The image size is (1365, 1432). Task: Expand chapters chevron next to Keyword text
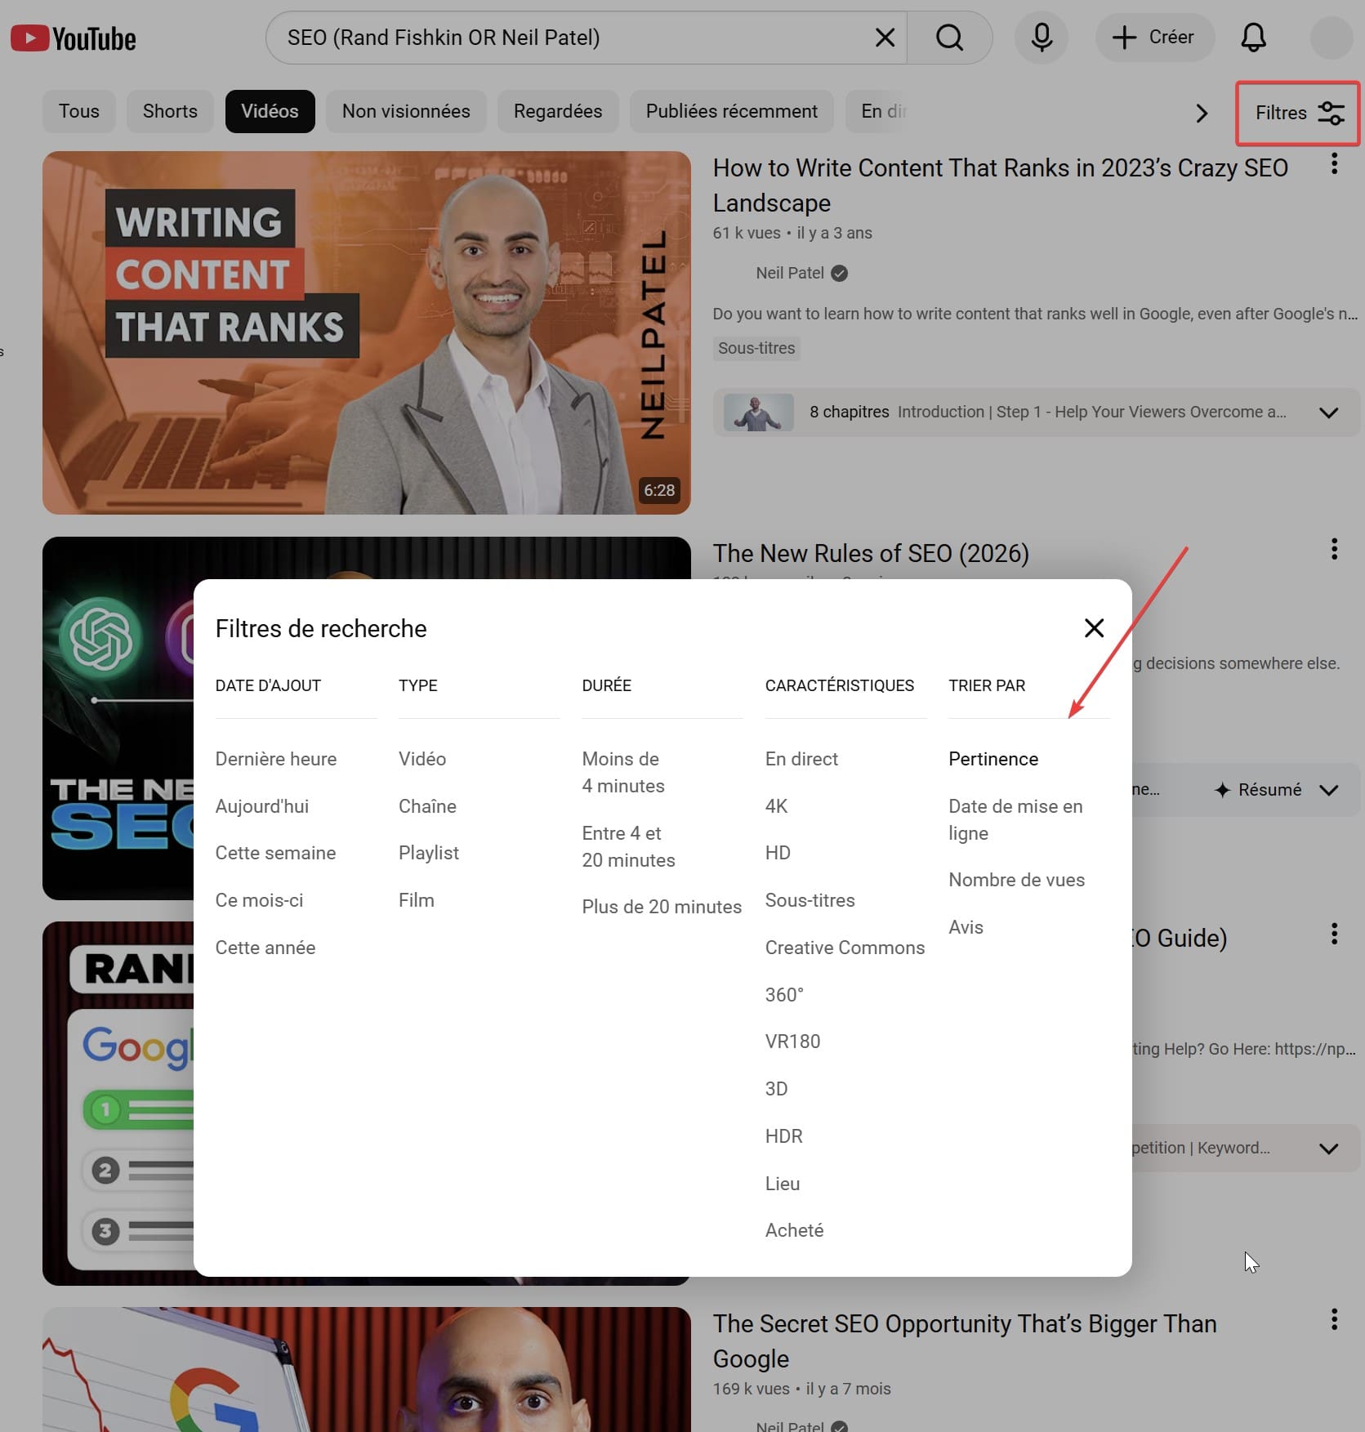[1328, 1149]
